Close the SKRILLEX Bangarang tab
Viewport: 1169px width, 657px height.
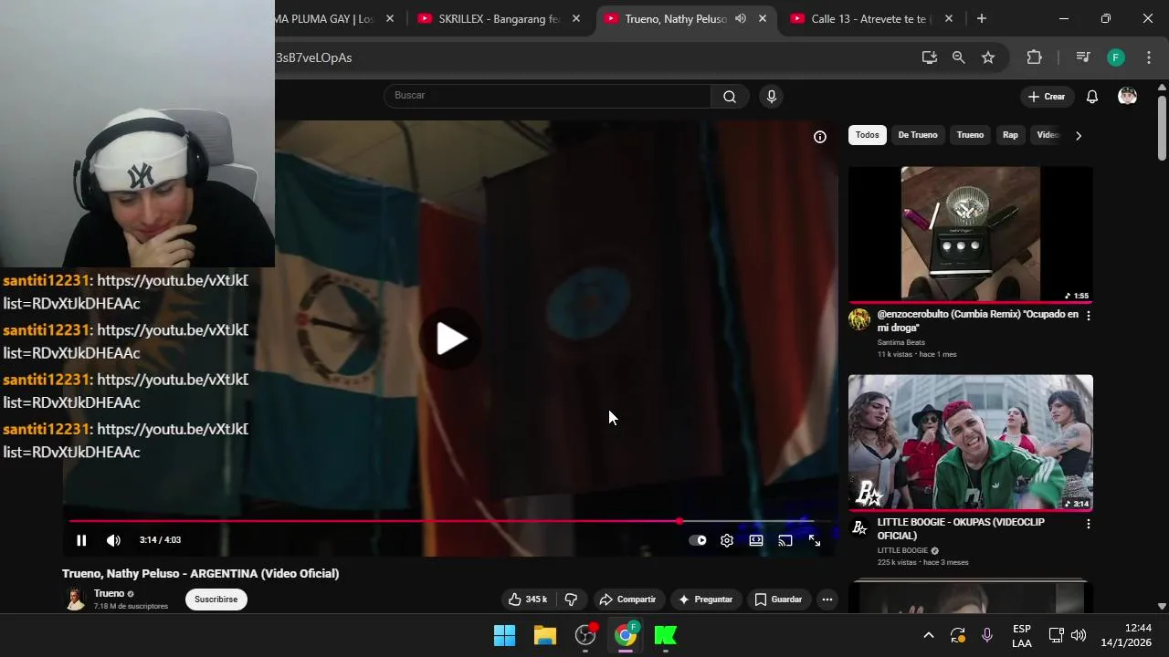pyautogui.click(x=576, y=18)
